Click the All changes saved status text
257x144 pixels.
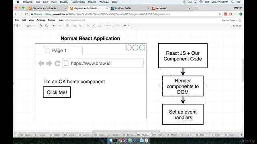tap(75, 20)
